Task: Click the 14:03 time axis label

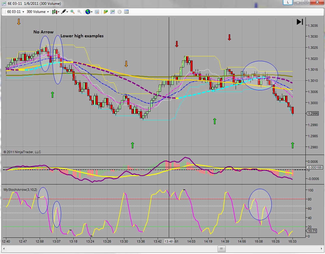Action: click(191, 241)
